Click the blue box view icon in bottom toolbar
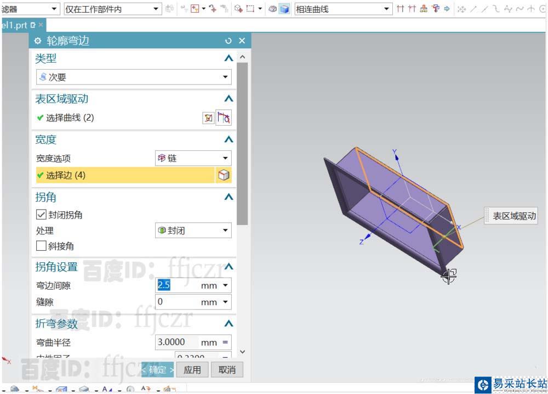 pos(61,389)
